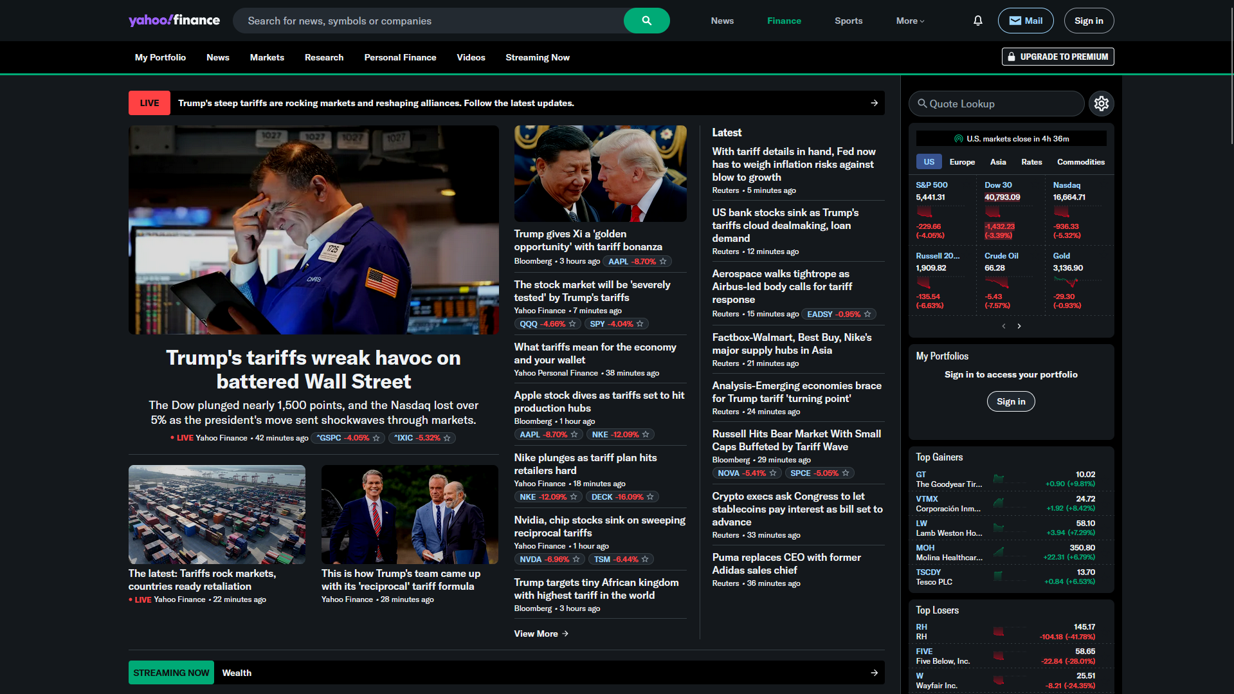Select the Rates markets tab
This screenshot has height=694, width=1234.
click(1031, 162)
